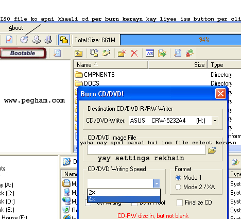Expand the CD/DVD-Writer drive dropdown
Screen dimensions: 241x219
pyautogui.click(x=215, y=121)
